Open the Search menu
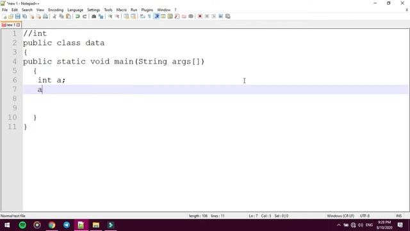This screenshot has width=410, height=231. 27,10
